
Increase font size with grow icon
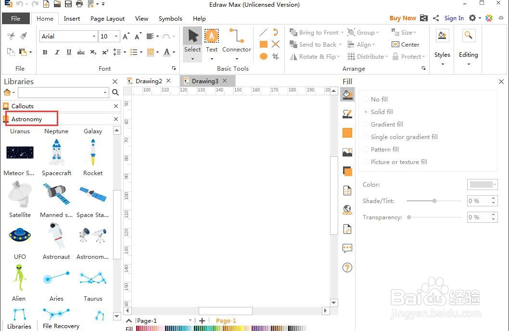[126, 37]
